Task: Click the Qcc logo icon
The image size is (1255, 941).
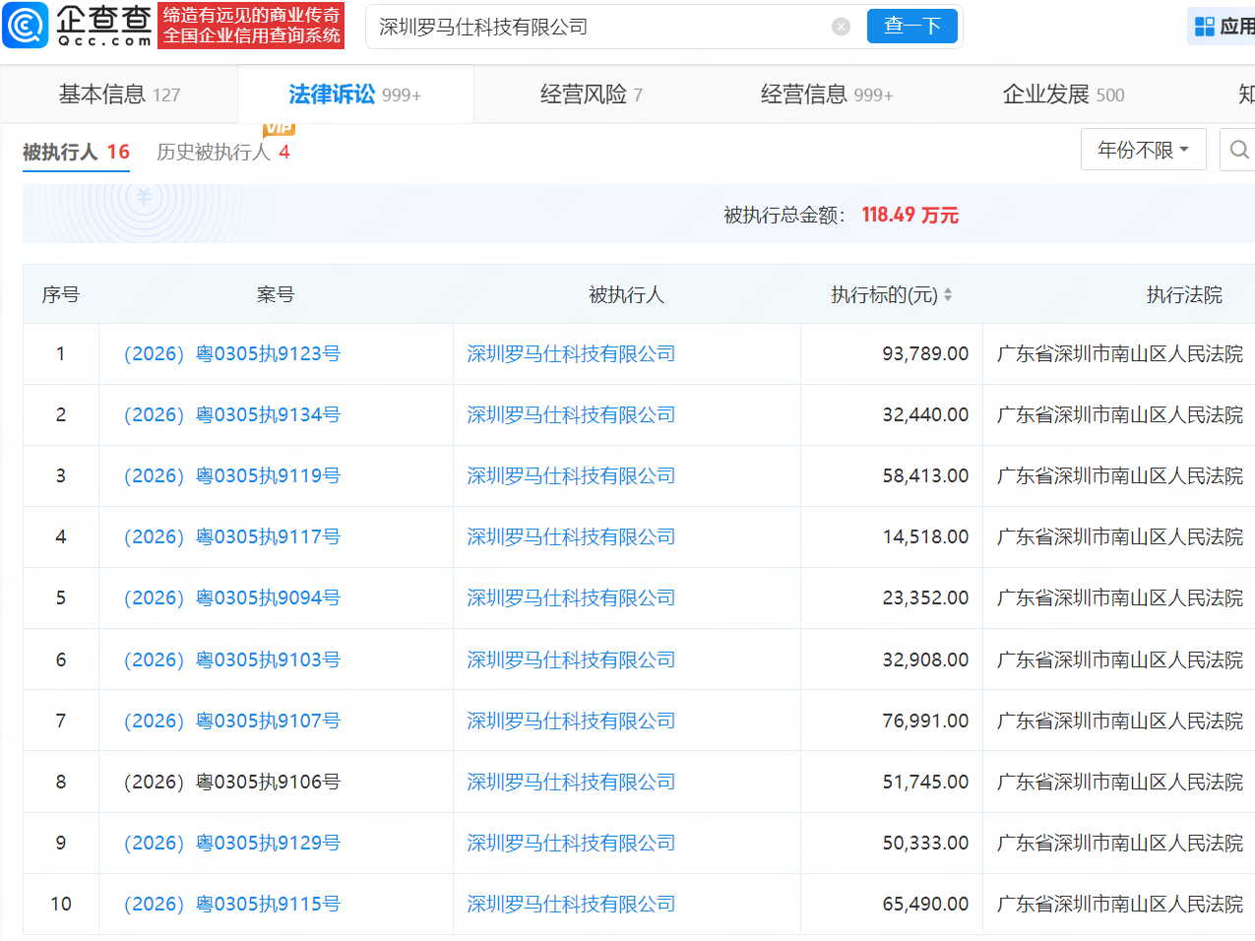Action: (x=26, y=26)
